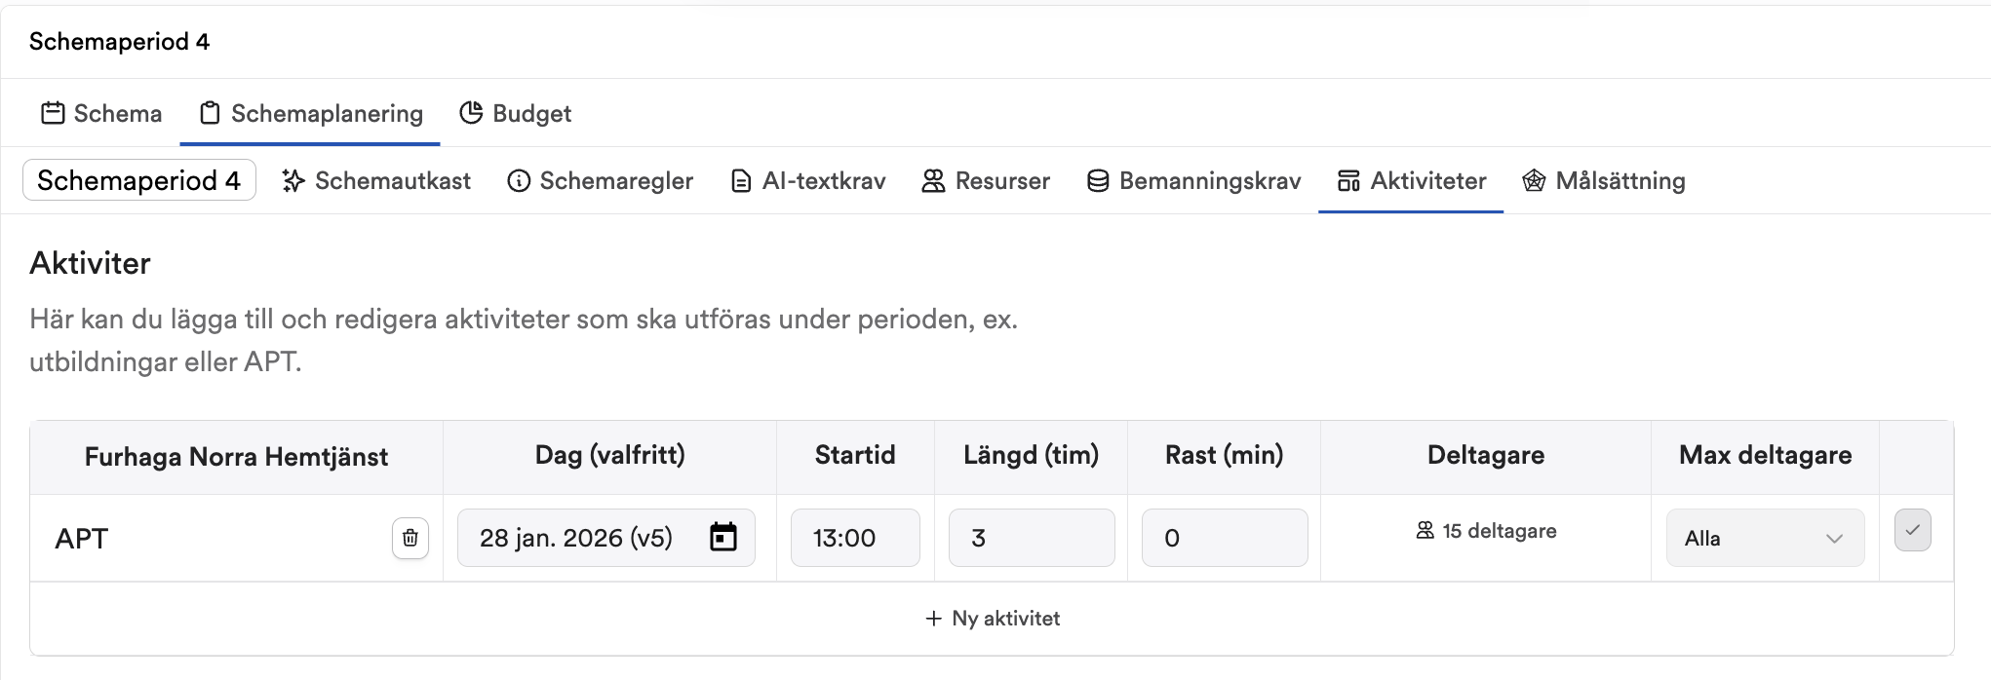
Task: Open the Max deltagare 'Alla' dropdown
Action: pos(1765,538)
